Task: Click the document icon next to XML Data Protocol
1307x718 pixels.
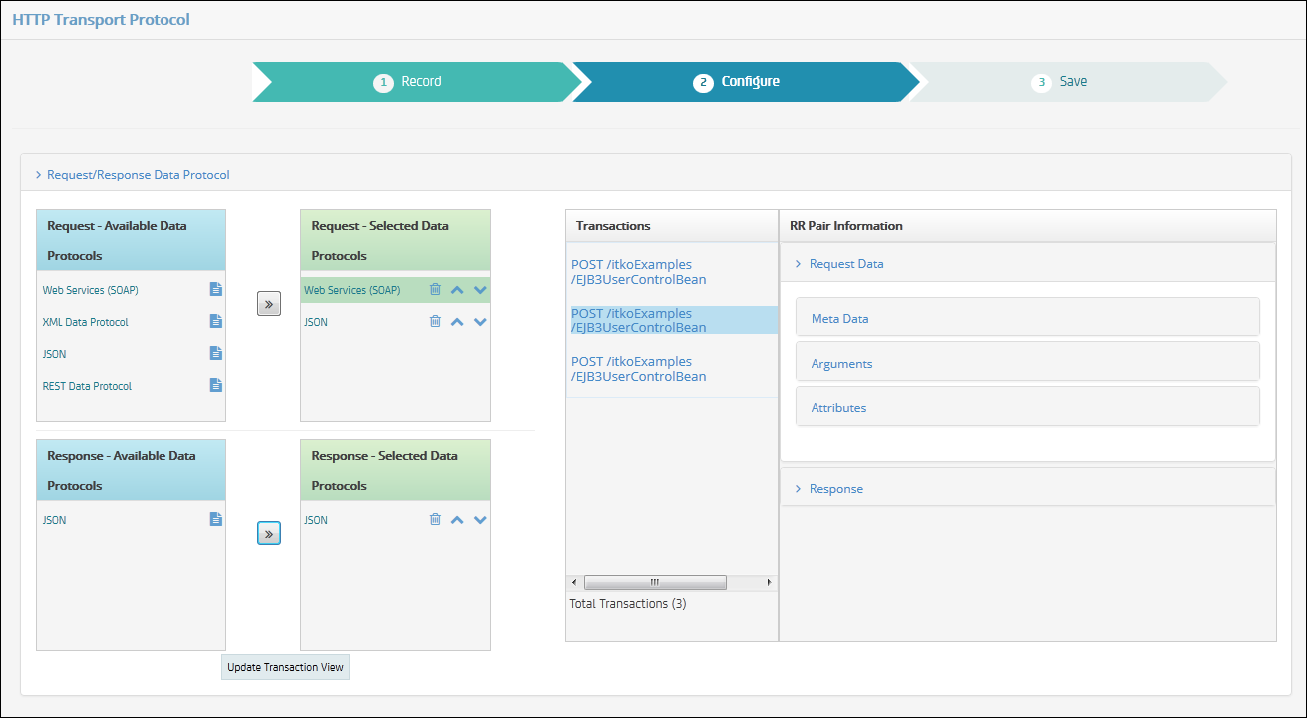Action: click(x=215, y=321)
